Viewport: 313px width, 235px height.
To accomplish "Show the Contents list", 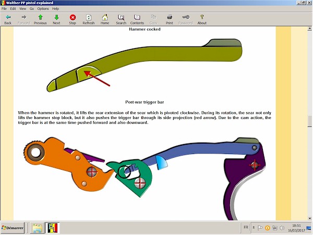I will pos(137,19).
